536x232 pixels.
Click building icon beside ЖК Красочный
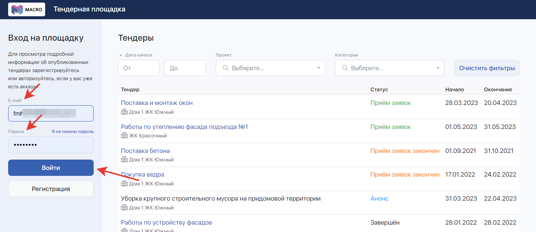[x=124, y=136]
